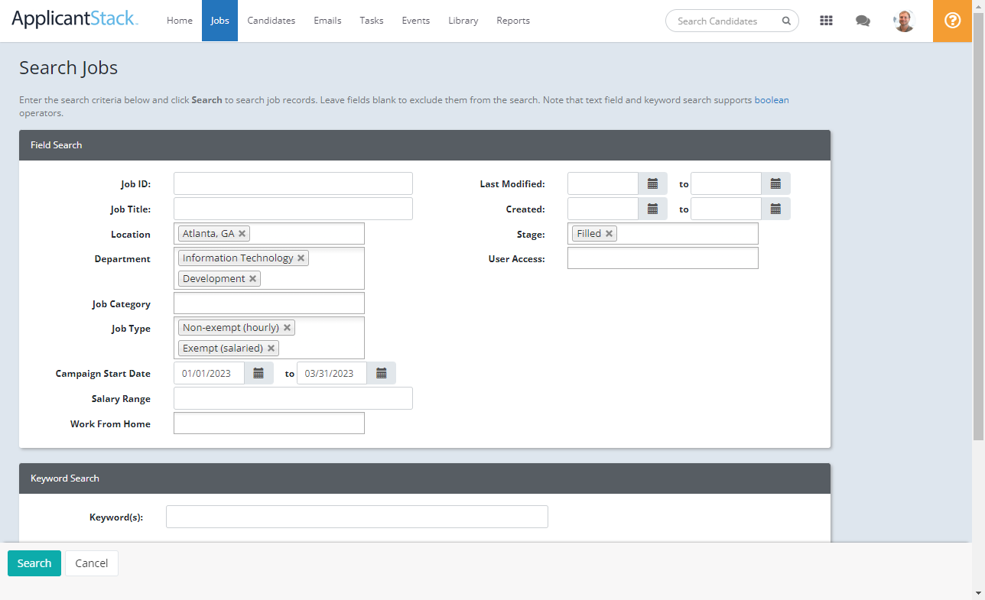The image size is (985, 600).
Task: Open messages using the chat bubble icon
Action: coord(863,21)
